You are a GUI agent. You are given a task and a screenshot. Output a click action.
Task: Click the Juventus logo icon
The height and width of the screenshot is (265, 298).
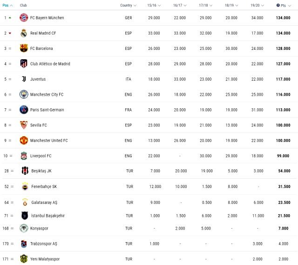tap(23, 79)
